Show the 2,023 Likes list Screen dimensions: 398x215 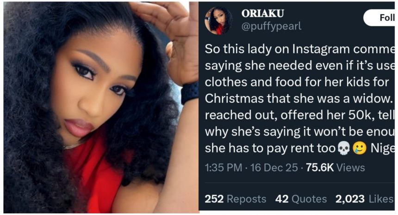[364, 199]
